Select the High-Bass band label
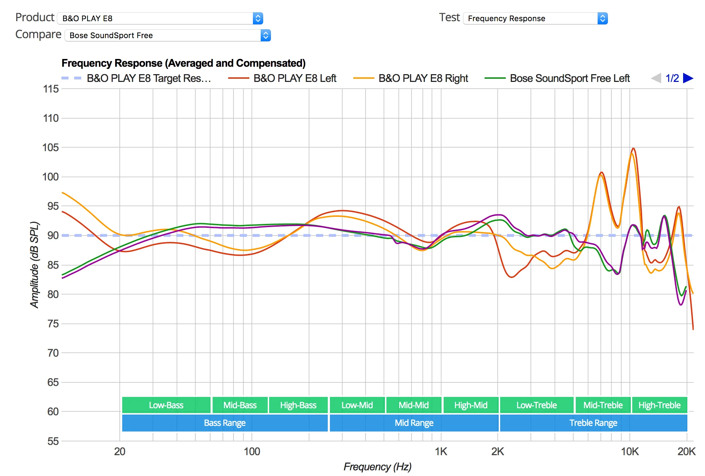Screen dimensions: 705x476 [298, 405]
